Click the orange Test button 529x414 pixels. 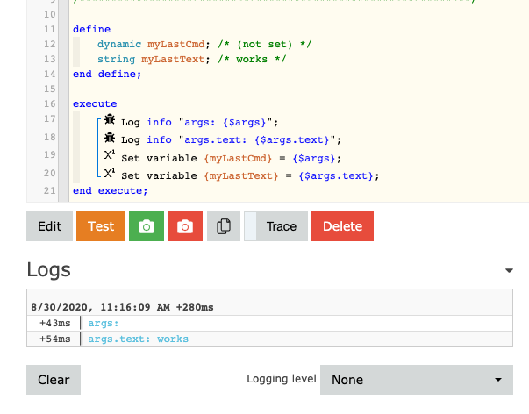click(101, 226)
